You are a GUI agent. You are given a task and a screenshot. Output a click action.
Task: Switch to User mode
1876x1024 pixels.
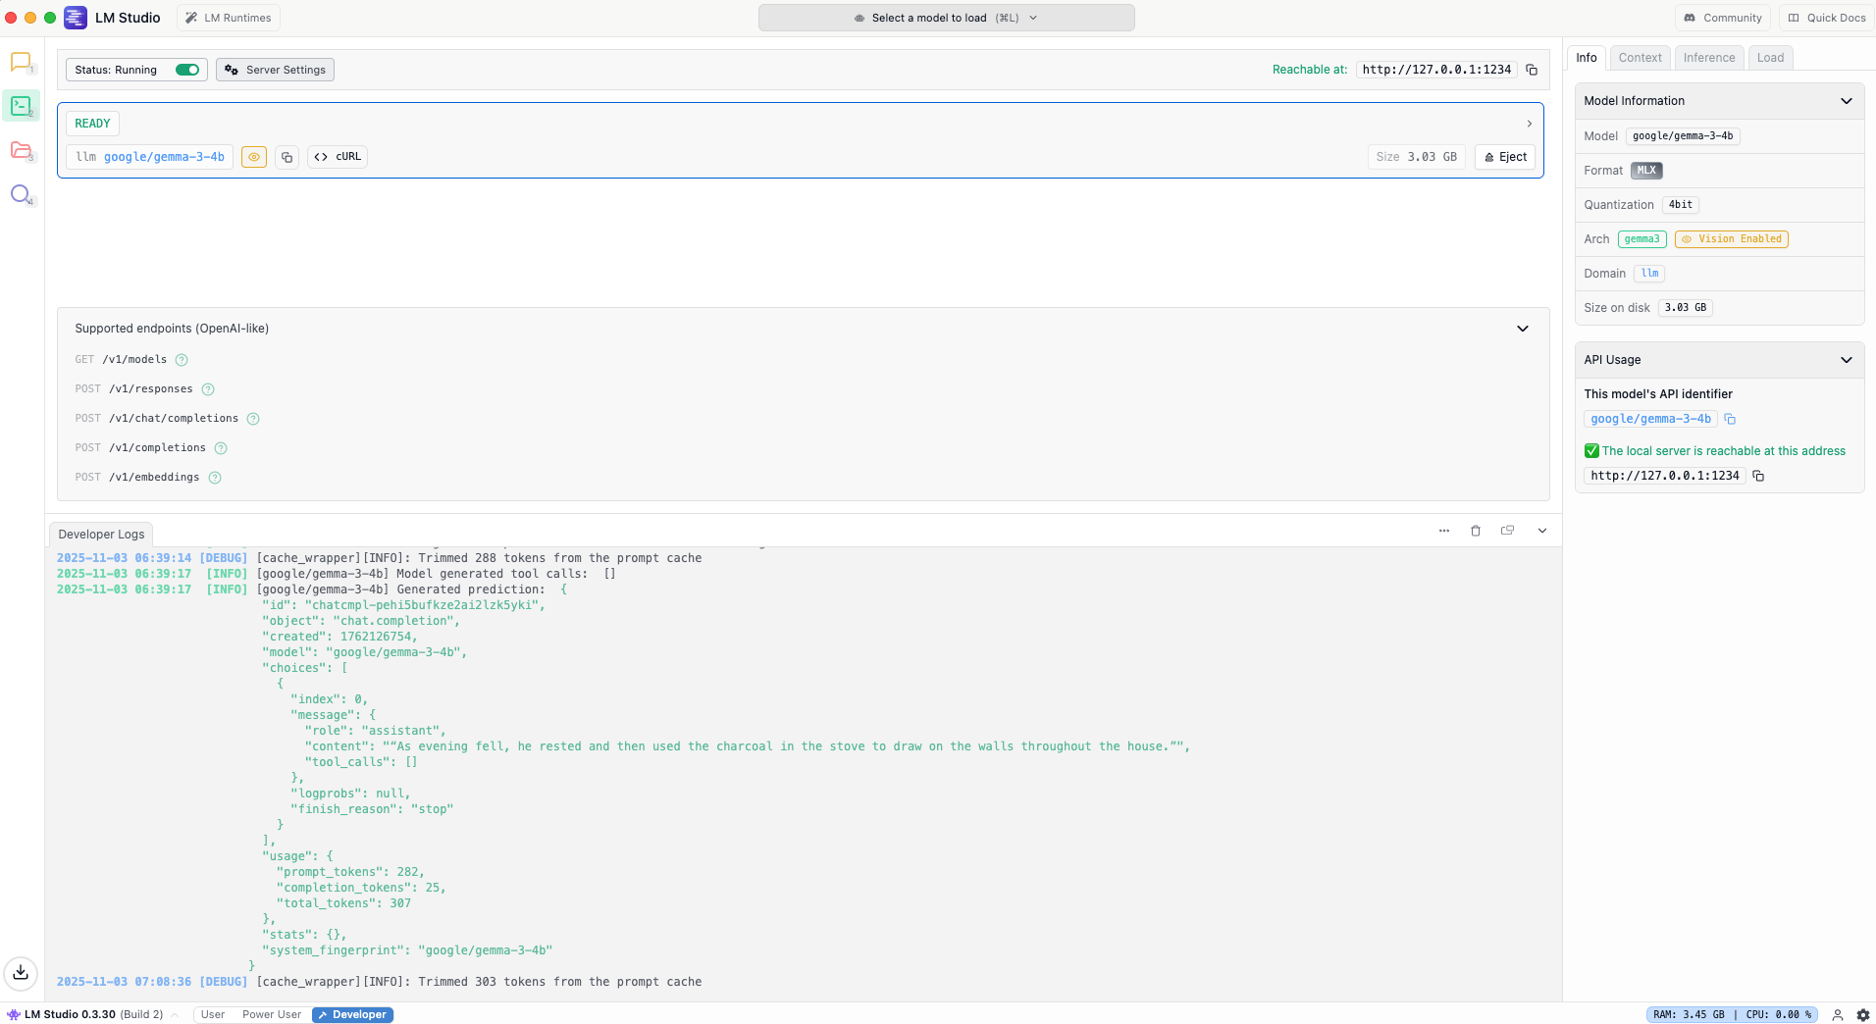tap(213, 1015)
